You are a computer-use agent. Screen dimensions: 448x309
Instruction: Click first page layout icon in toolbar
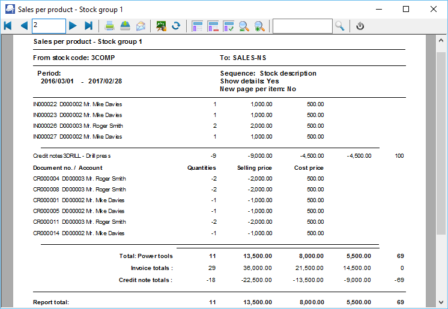(x=197, y=26)
